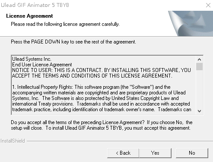The image size is (213, 162).
Task: Click the 'Press the PAGE DOWN key' instruction text
Action: point(73,42)
